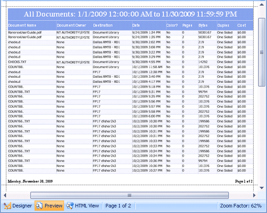Viewport: 267px width, 213px height.
Task: Click the 9/30/2009 4:55 PM date cell
Action: tap(146, 62)
